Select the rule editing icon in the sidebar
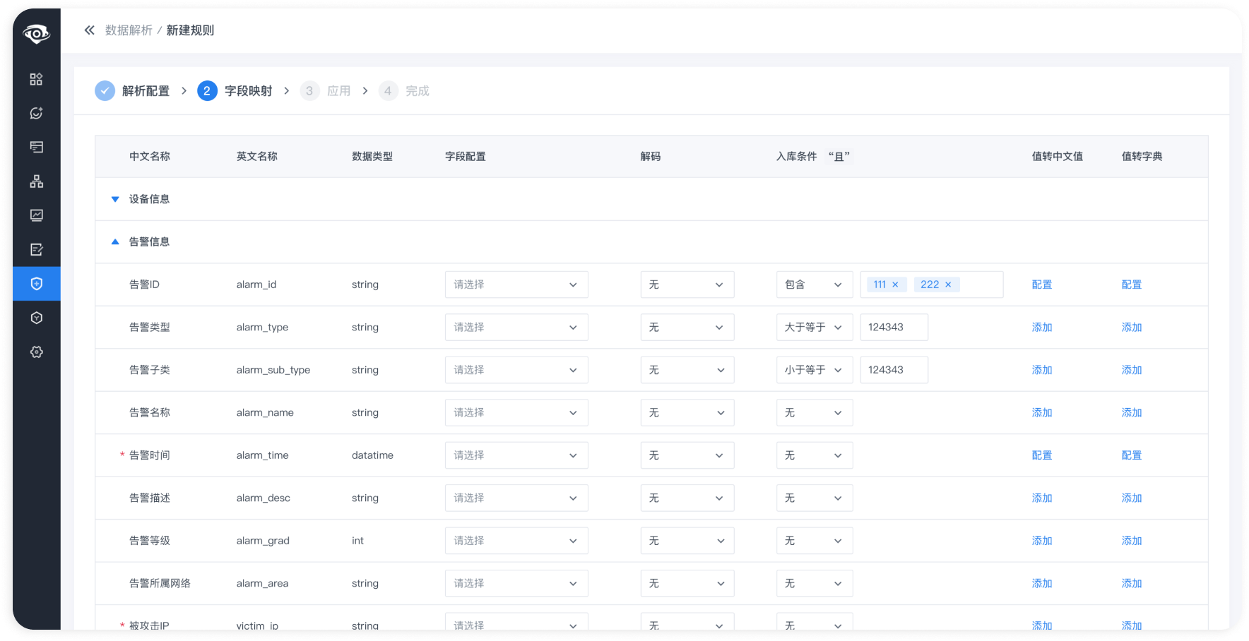Screen dimensions: 1249x641 click(36, 249)
